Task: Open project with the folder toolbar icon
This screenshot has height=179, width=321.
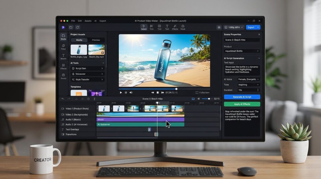Action: pos(71,27)
